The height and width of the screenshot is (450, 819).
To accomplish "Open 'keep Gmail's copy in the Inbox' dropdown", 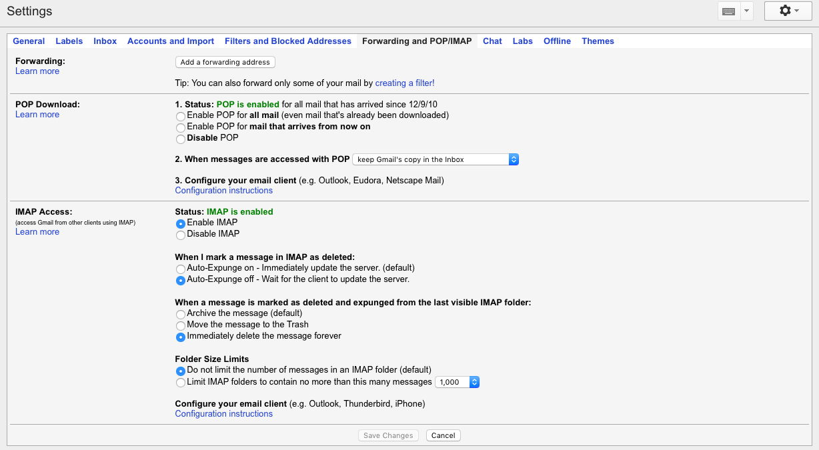I will click(x=436, y=159).
